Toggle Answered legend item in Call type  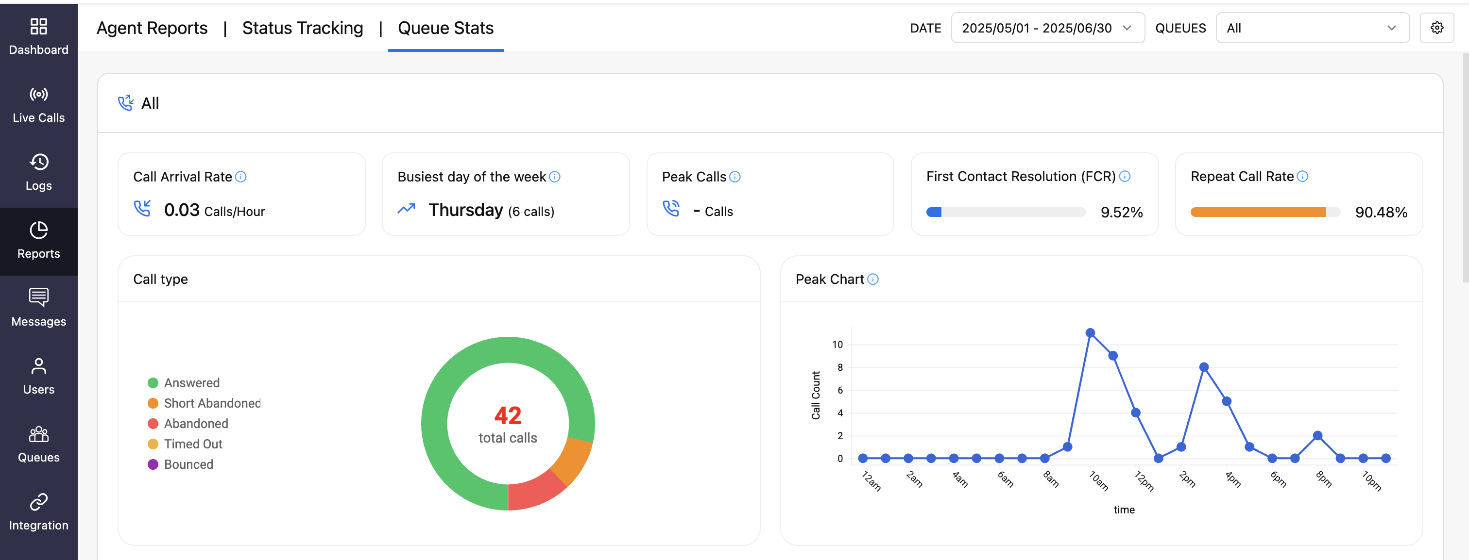pos(183,383)
